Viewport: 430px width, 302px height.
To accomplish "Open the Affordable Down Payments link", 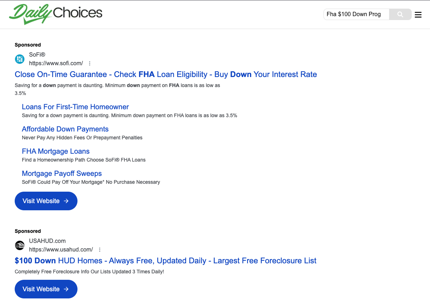I will pyautogui.click(x=65, y=129).
